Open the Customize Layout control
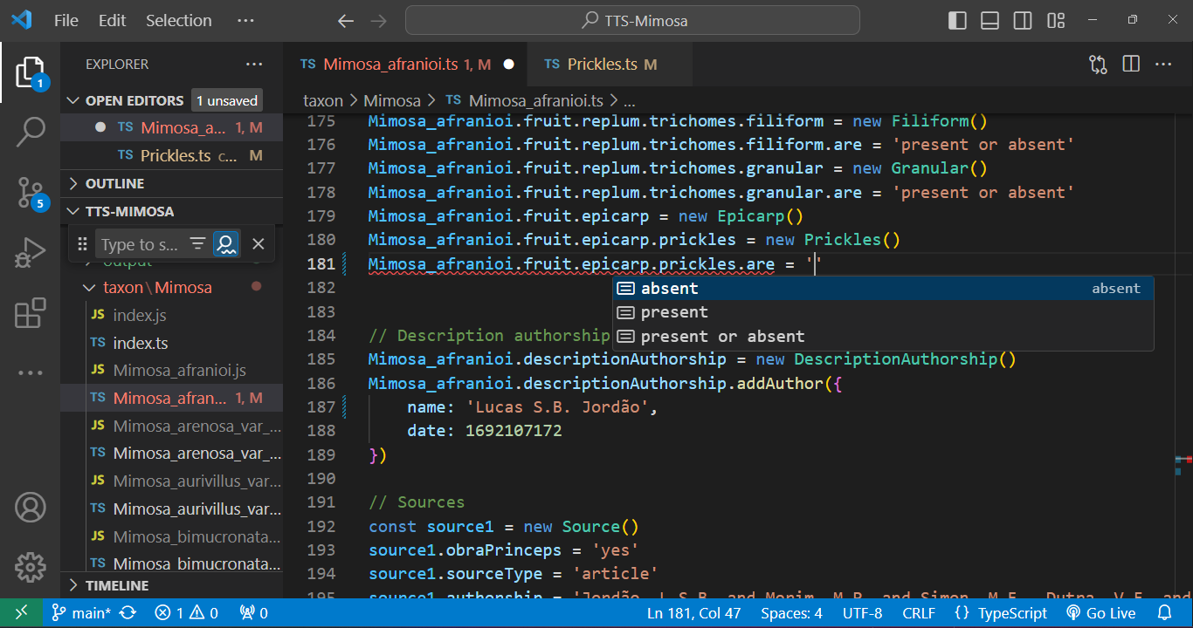The height and width of the screenshot is (628, 1193). click(x=1056, y=21)
